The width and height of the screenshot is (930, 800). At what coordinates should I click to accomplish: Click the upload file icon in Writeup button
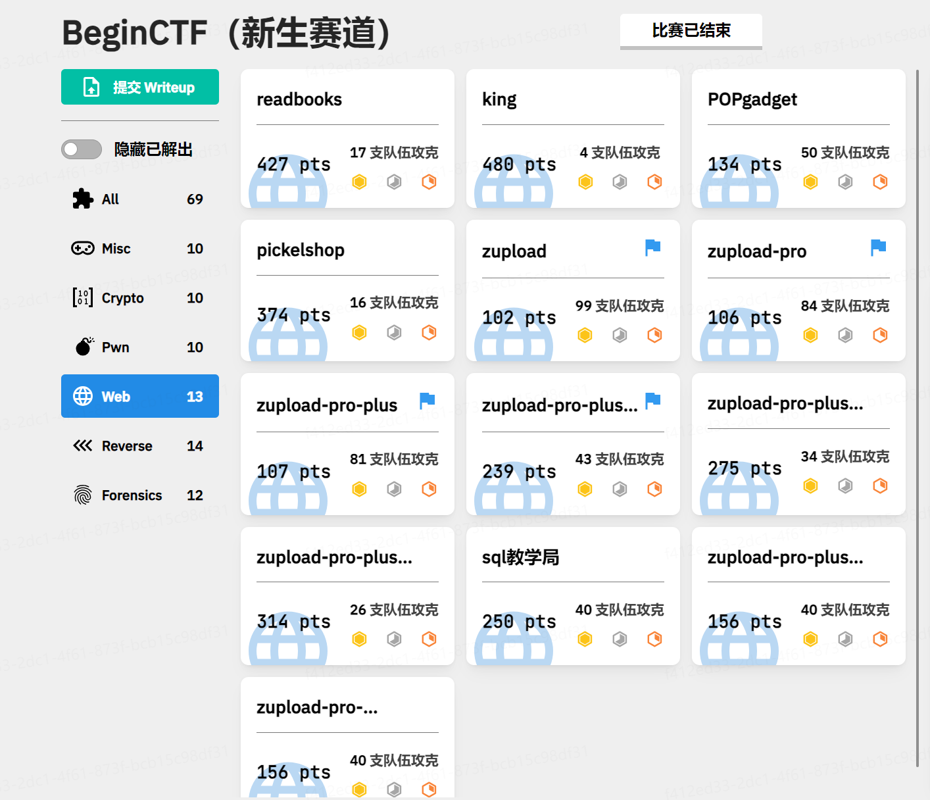click(91, 87)
